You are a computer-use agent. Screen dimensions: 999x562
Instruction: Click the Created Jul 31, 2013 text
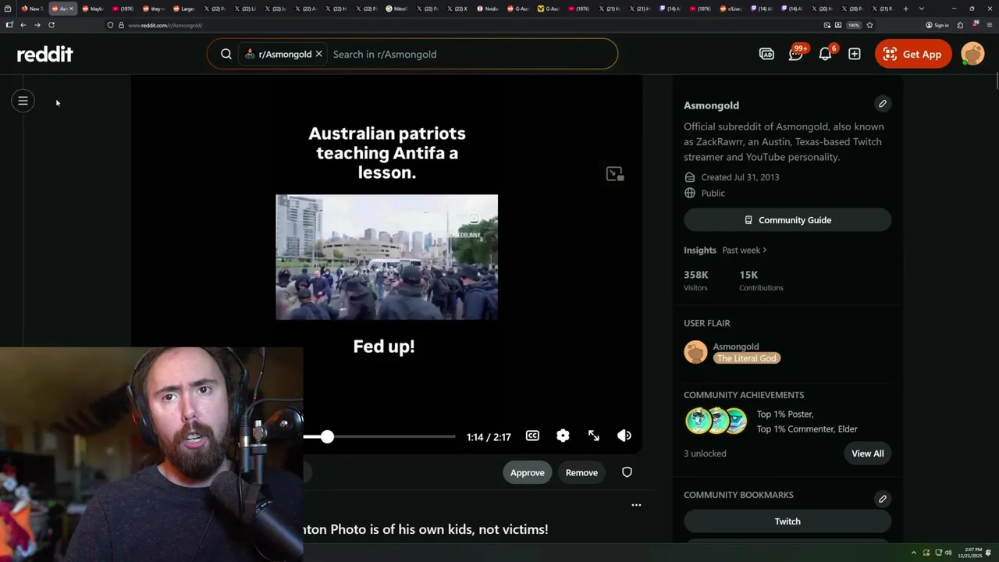pos(740,177)
